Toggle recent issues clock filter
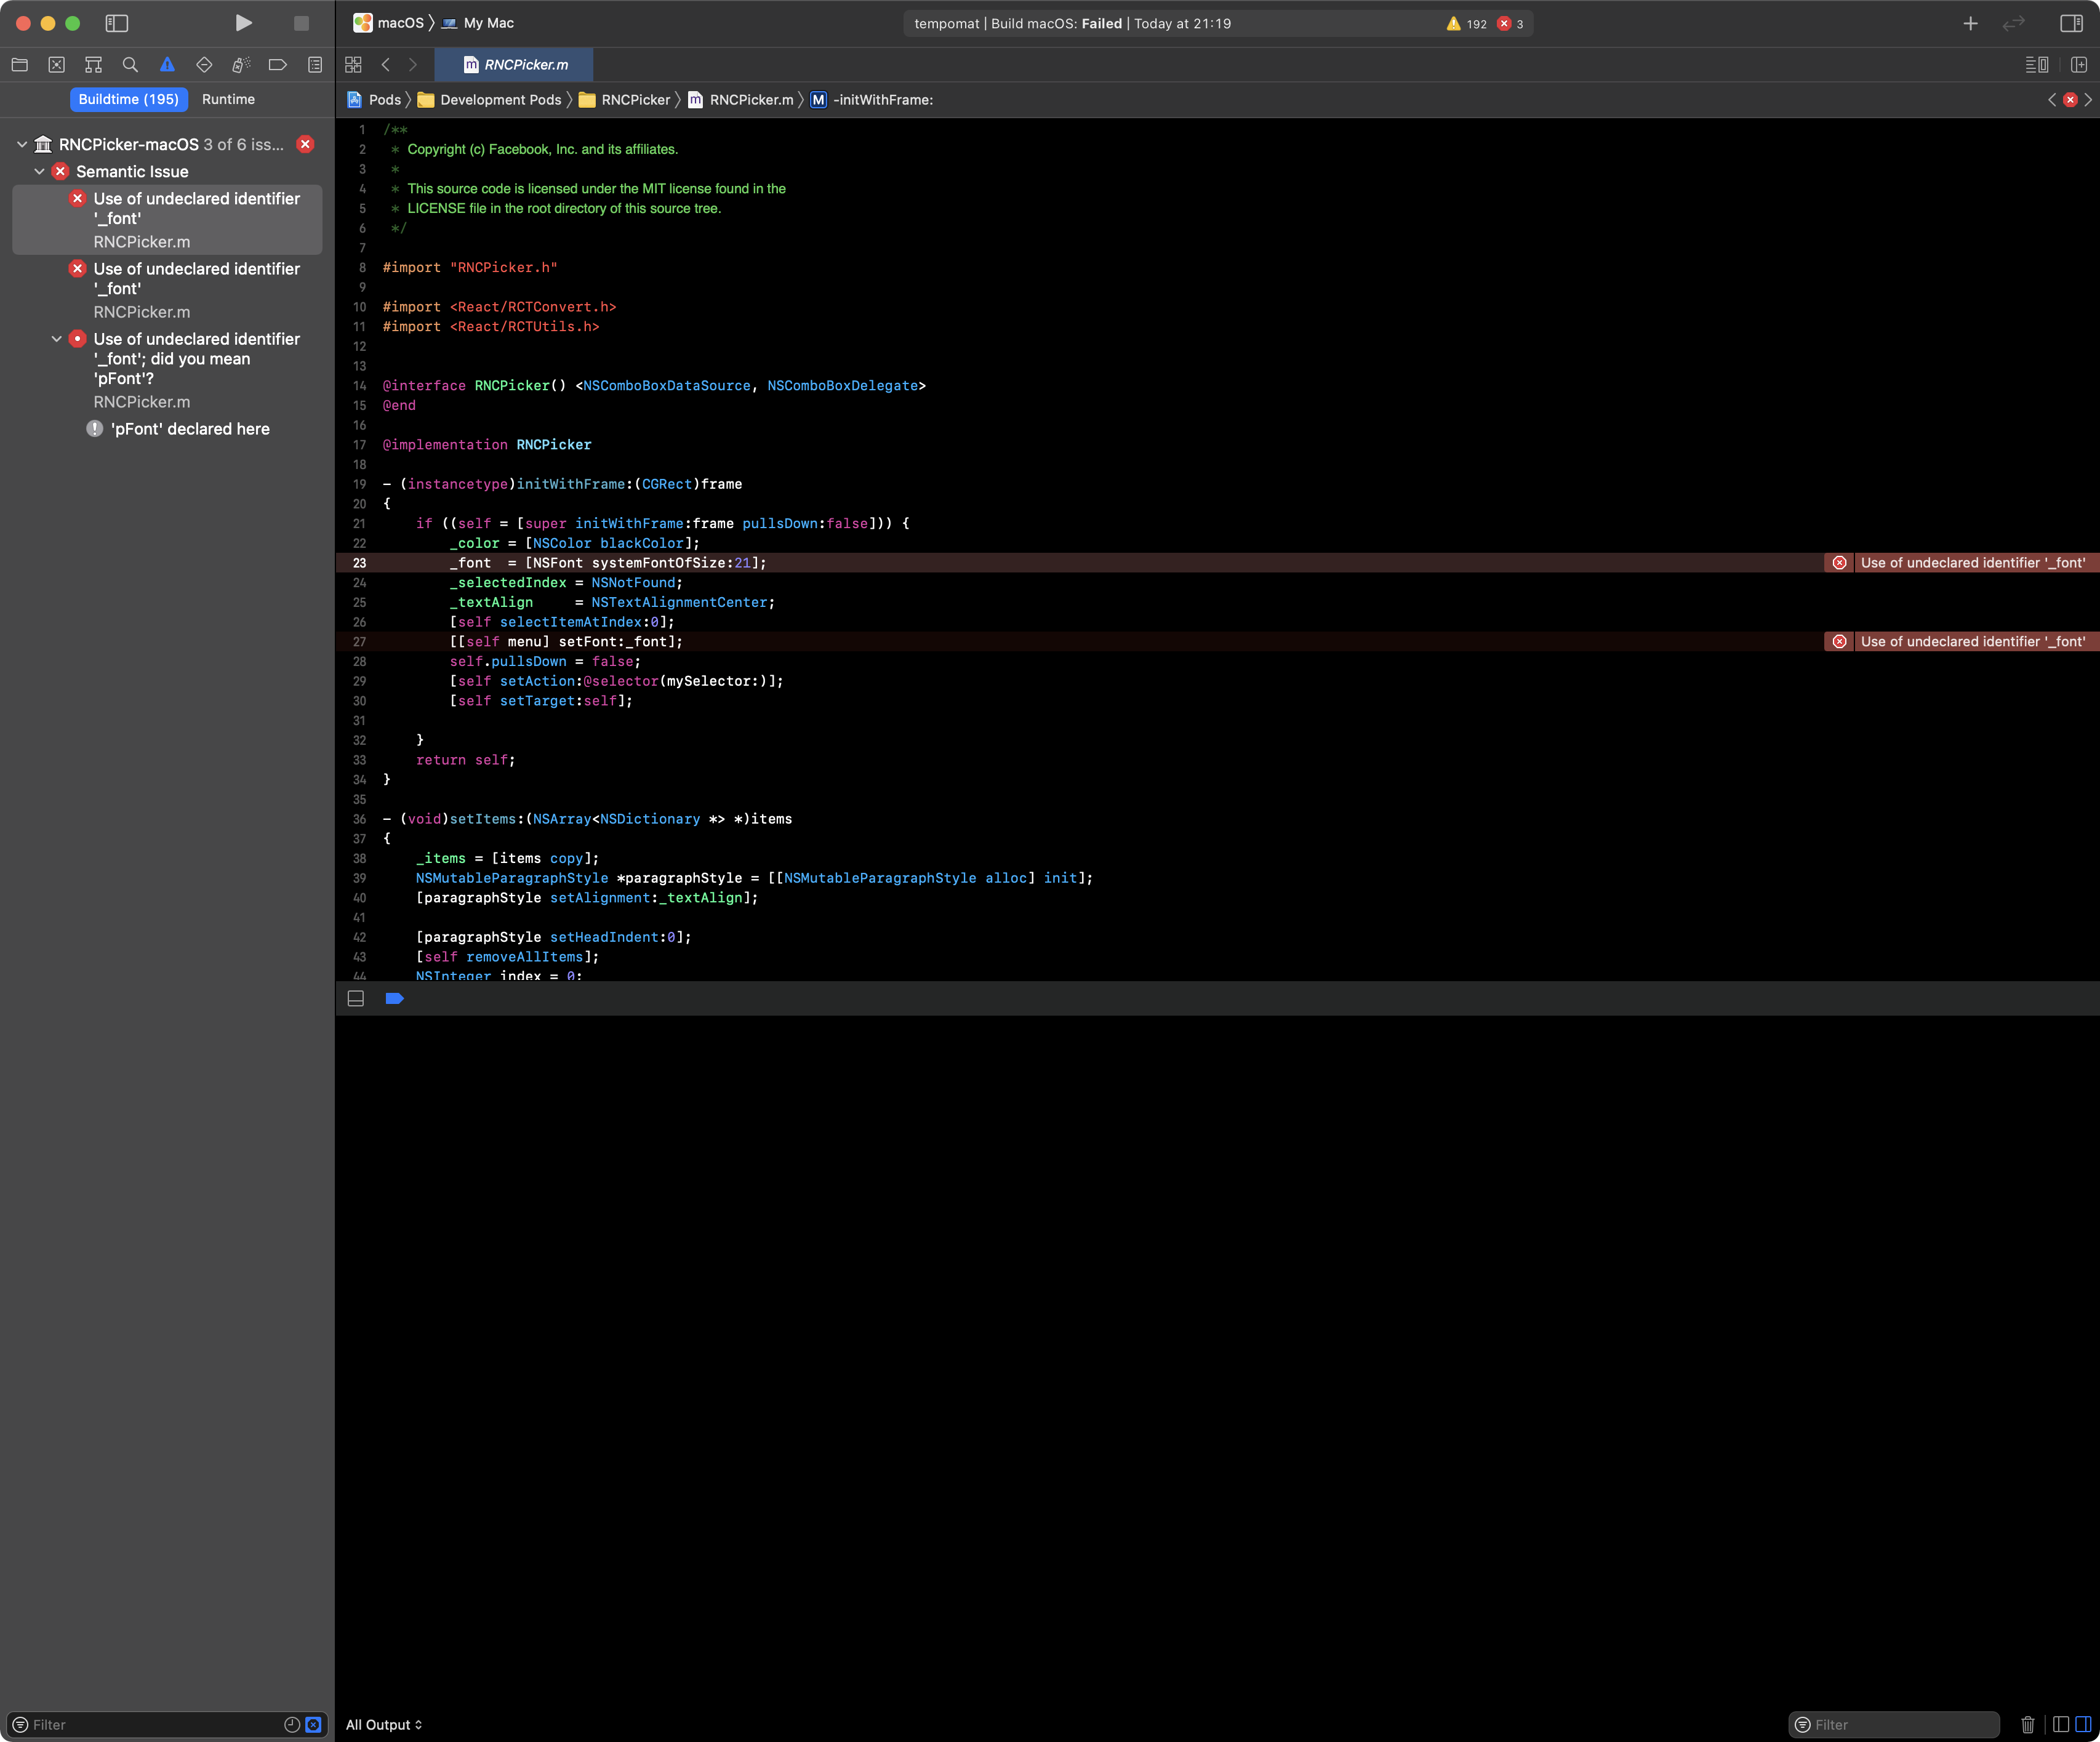The height and width of the screenshot is (1742, 2100). [292, 1725]
